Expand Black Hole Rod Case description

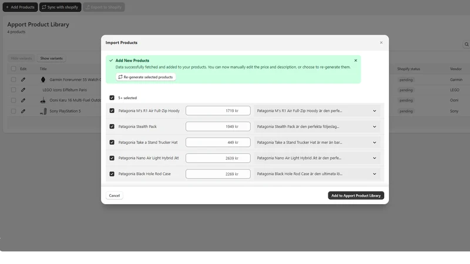click(374, 174)
